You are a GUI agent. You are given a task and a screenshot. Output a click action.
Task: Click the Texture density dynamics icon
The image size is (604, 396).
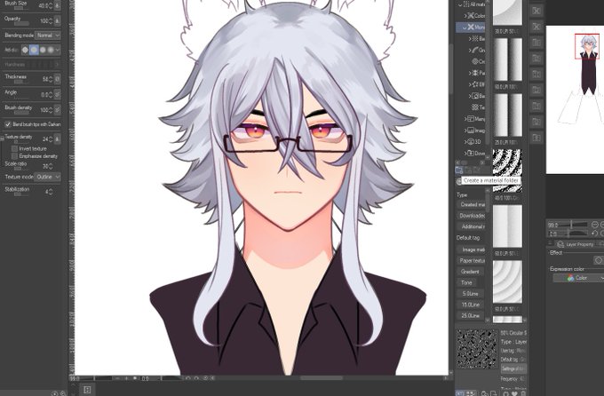click(57, 139)
